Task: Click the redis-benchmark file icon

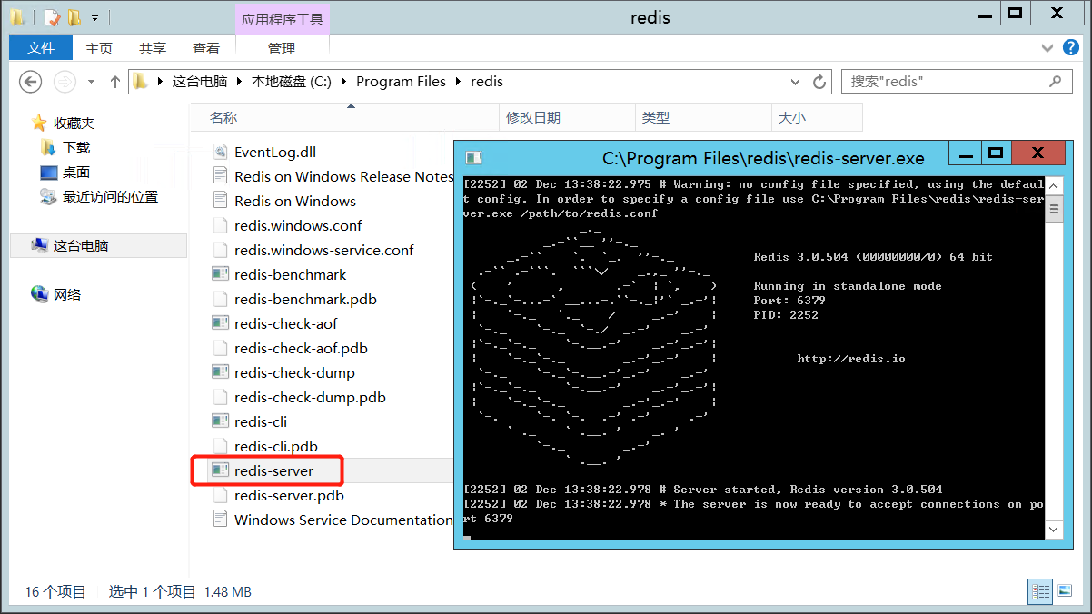Action: (x=221, y=274)
